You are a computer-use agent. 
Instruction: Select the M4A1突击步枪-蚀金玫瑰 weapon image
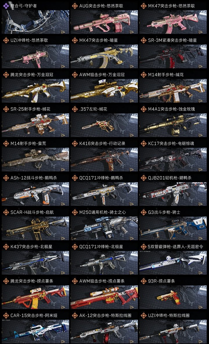[173, 125]
